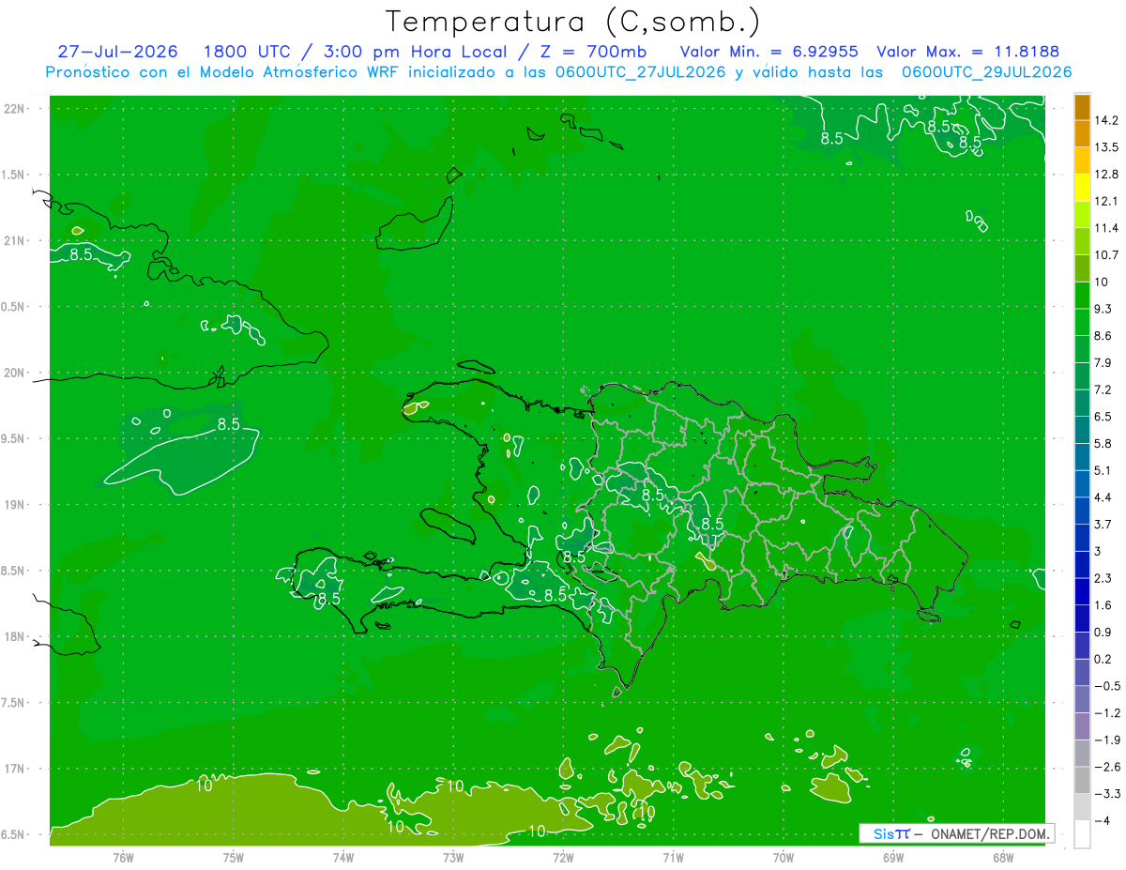Pick the light green swatch between 11.4 and 10.7
The height and width of the screenshot is (870, 1126).
tap(1082, 241)
